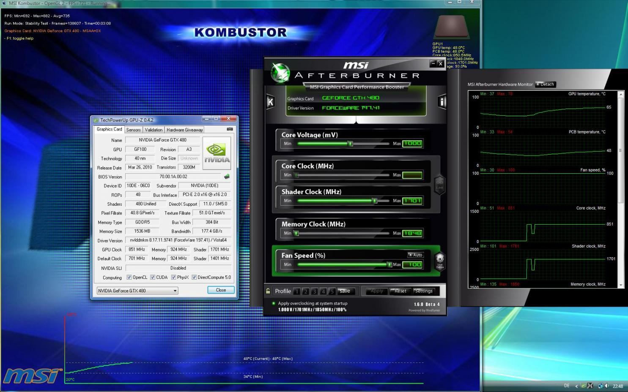The width and height of the screenshot is (628, 392).
Task: Click the Fan Speed slider handle
Action: [389, 264]
